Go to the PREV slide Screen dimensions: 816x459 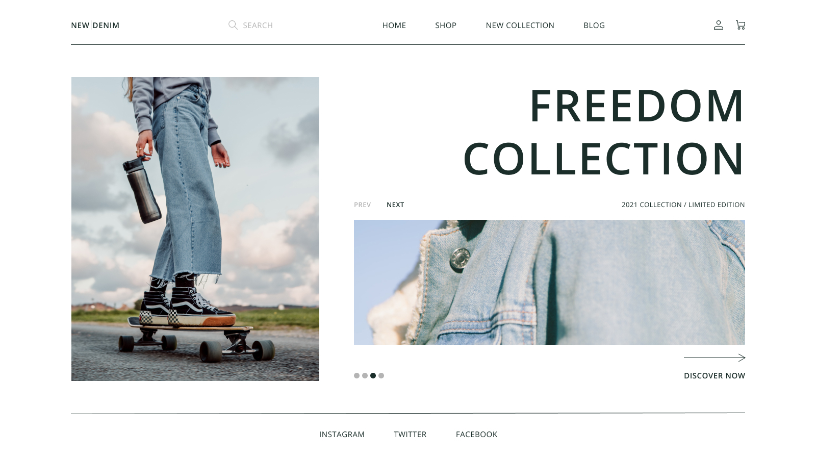click(362, 205)
